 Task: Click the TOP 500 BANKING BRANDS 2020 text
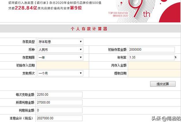point(118,14)
